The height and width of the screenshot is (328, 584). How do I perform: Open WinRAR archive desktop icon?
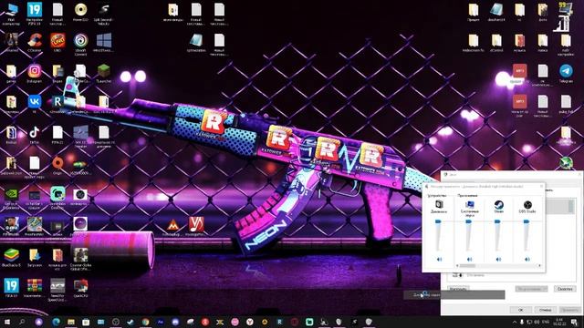(x=35, y=288)
